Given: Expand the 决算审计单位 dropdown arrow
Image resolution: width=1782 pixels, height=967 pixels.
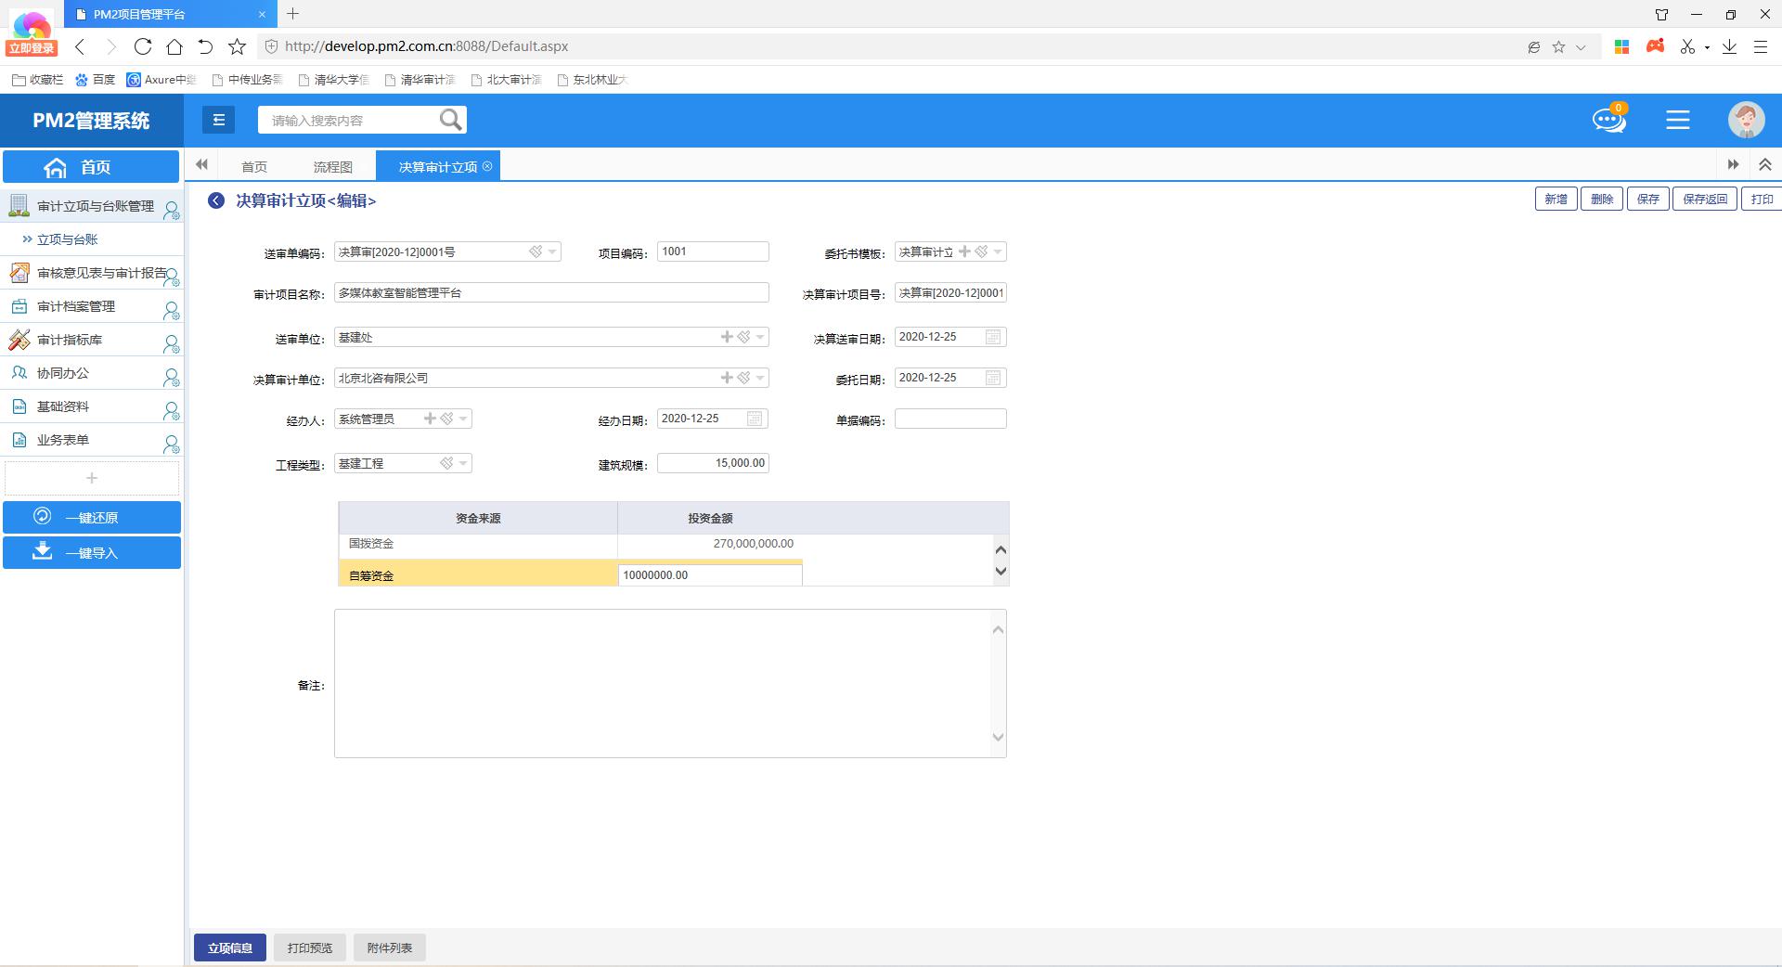Looking at the screenshot, I should click(x=760, y=378).
